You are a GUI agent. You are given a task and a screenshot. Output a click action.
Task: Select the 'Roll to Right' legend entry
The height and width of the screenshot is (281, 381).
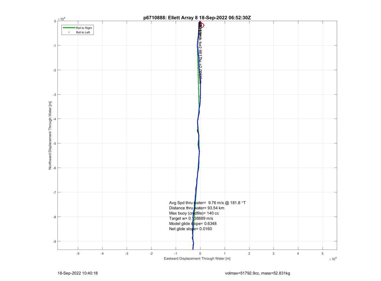(84, 28)
